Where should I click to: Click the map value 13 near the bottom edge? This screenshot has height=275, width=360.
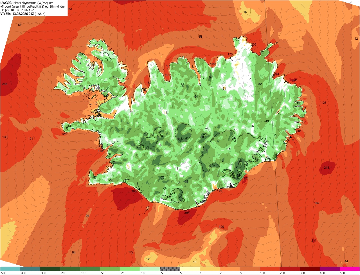195,262
